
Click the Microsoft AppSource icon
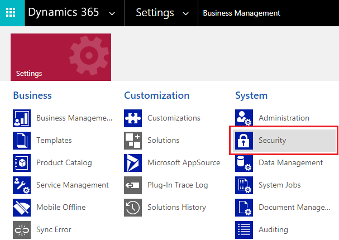(x=133, y=163)
